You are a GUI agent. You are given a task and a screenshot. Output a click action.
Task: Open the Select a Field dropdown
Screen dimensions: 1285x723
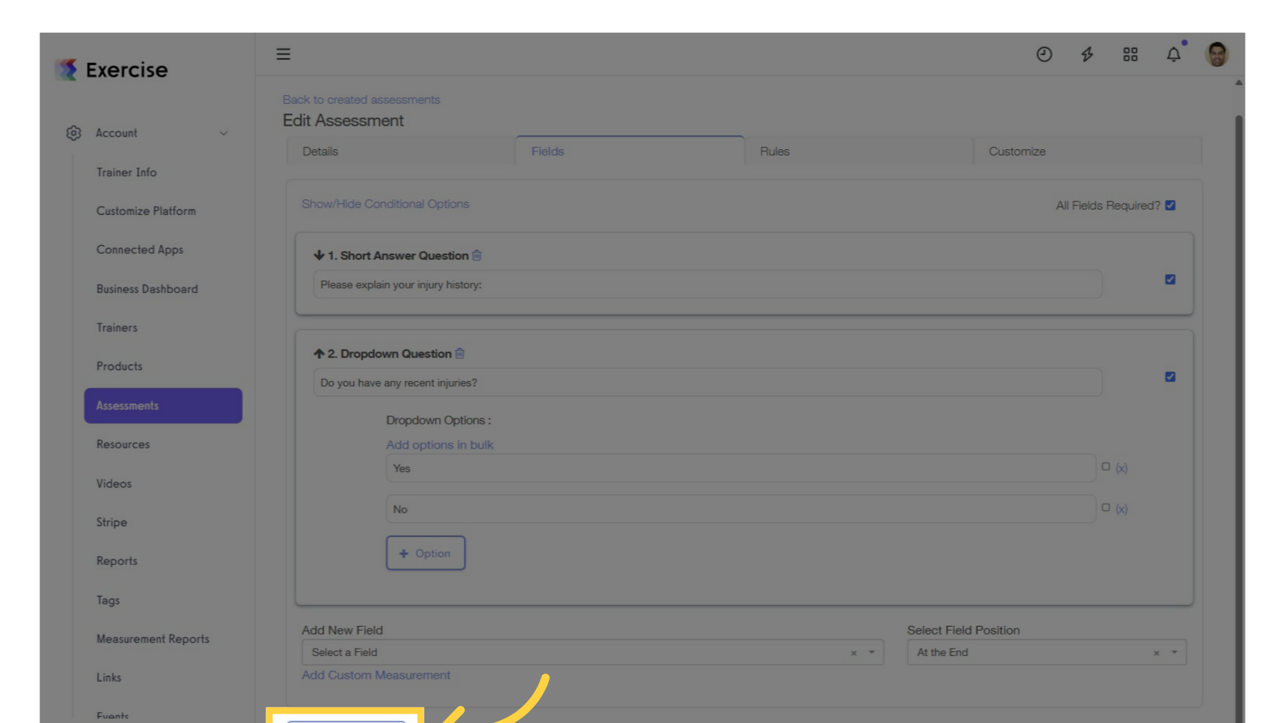pyautogui.click(x=592, y=652)
